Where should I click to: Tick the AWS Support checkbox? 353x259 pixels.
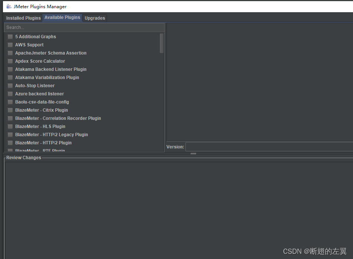pos(10,45)
